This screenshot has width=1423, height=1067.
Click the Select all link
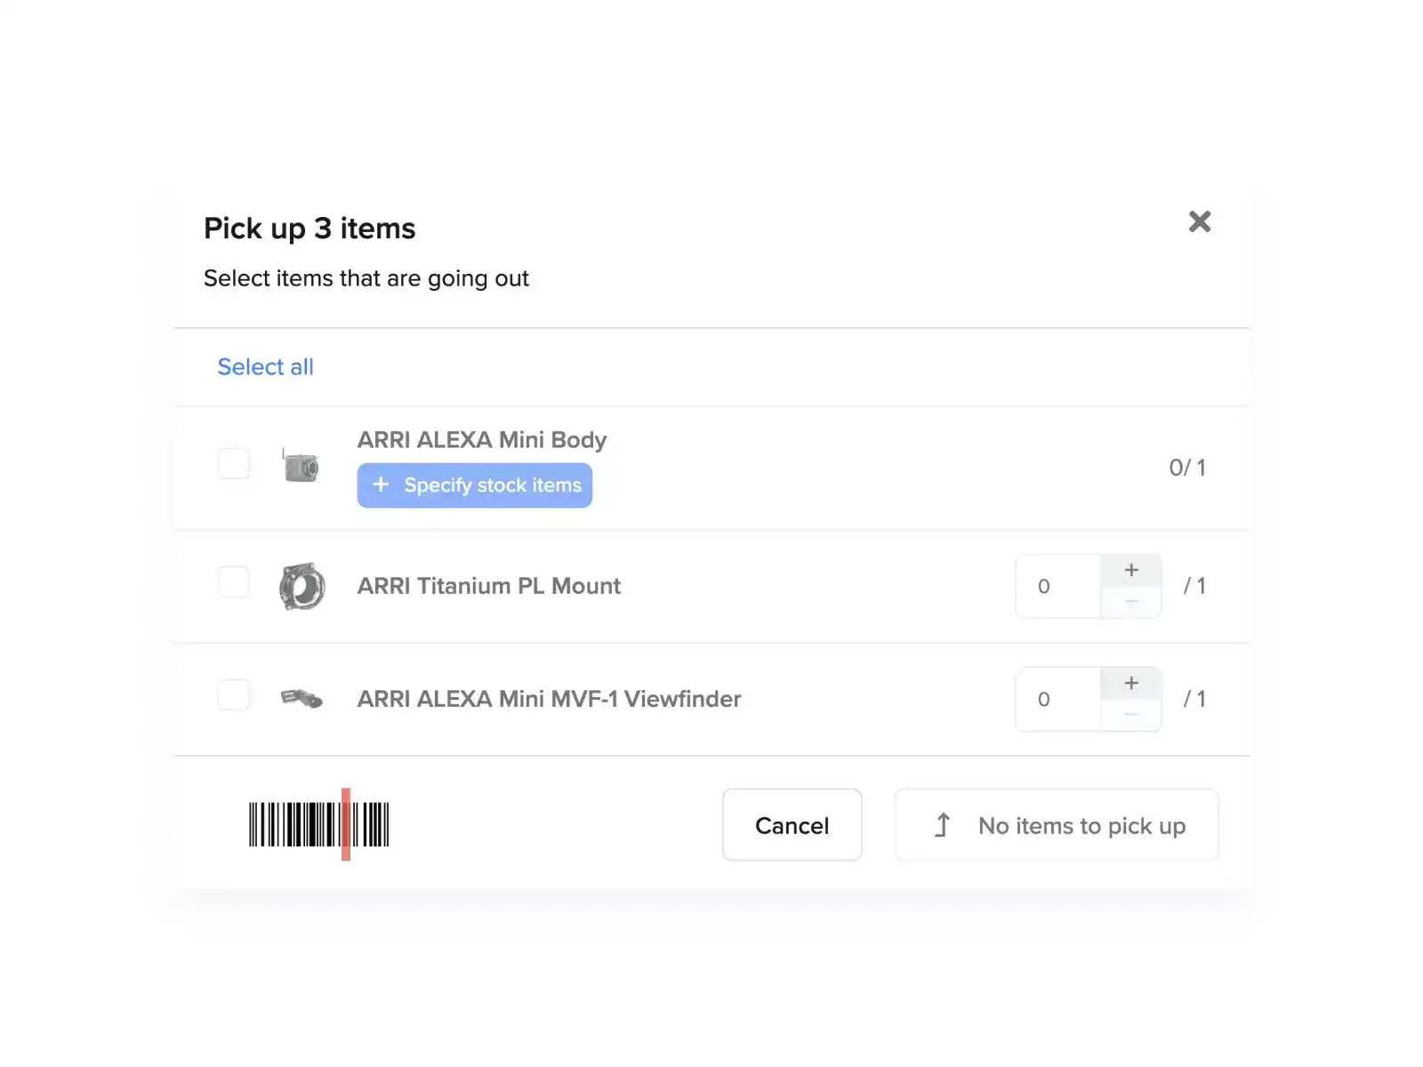[x=265, y=367]
